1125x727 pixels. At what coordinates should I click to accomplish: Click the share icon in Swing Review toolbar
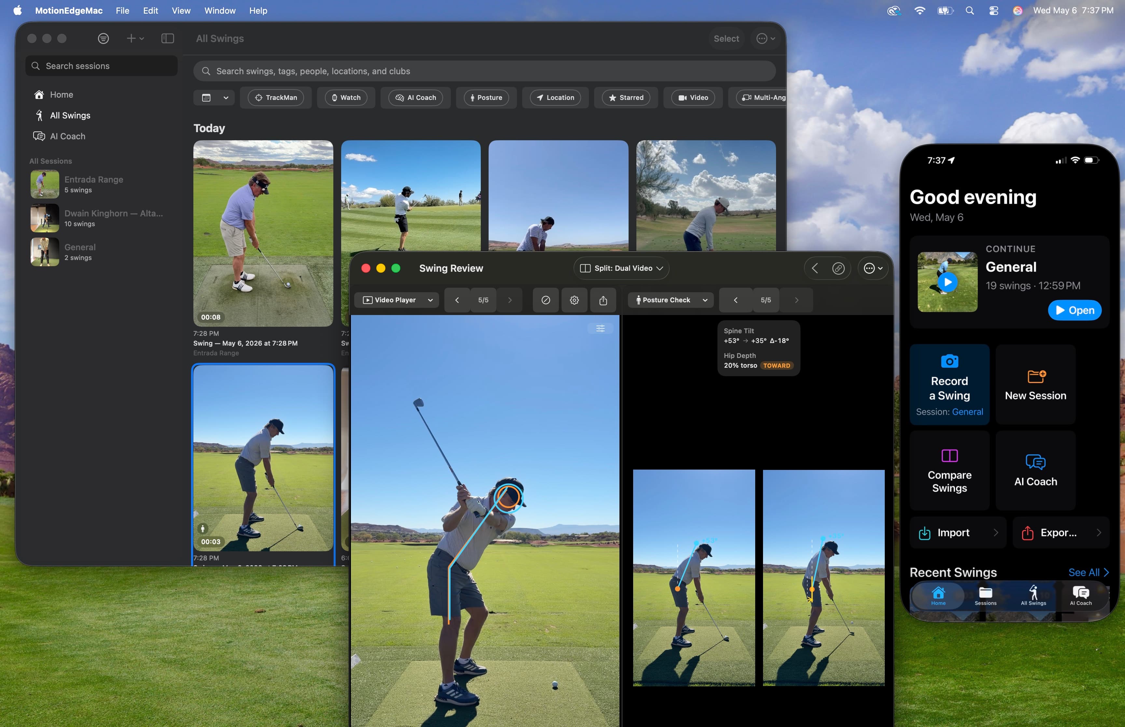pos(603,300)
